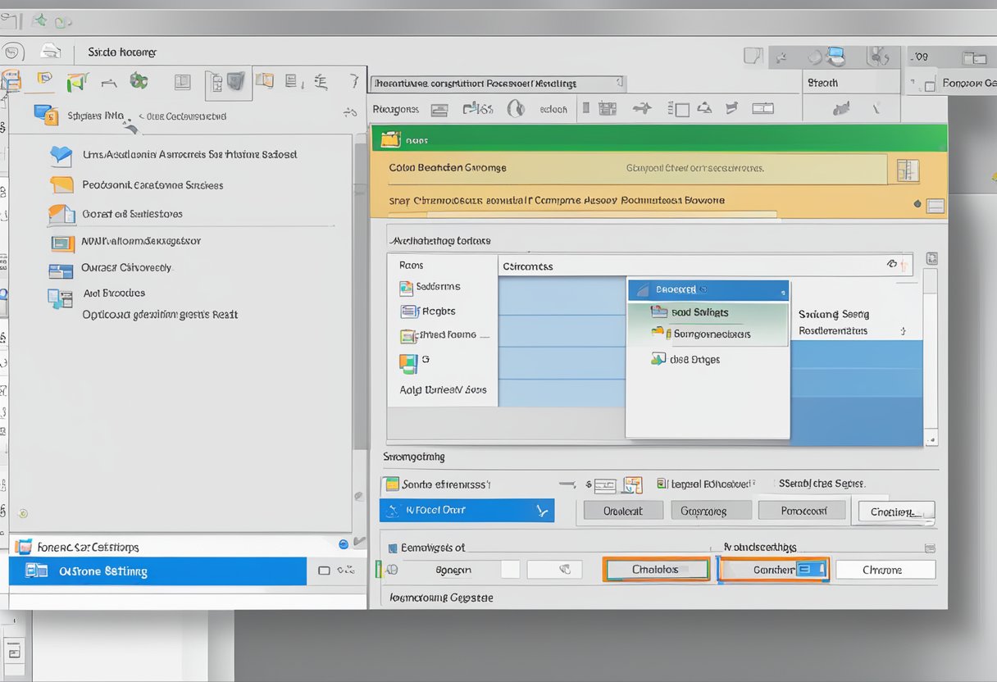Open the blue envelope sidebar icon
The width and height of the screenshot is (997, 682).
(x=60, y=156)
